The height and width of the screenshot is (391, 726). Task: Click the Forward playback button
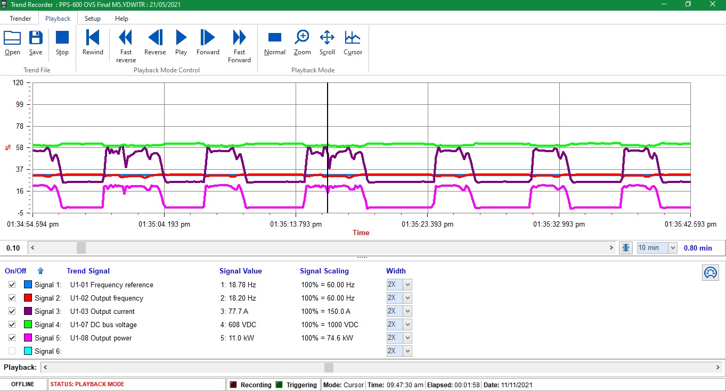click(208, 43)
